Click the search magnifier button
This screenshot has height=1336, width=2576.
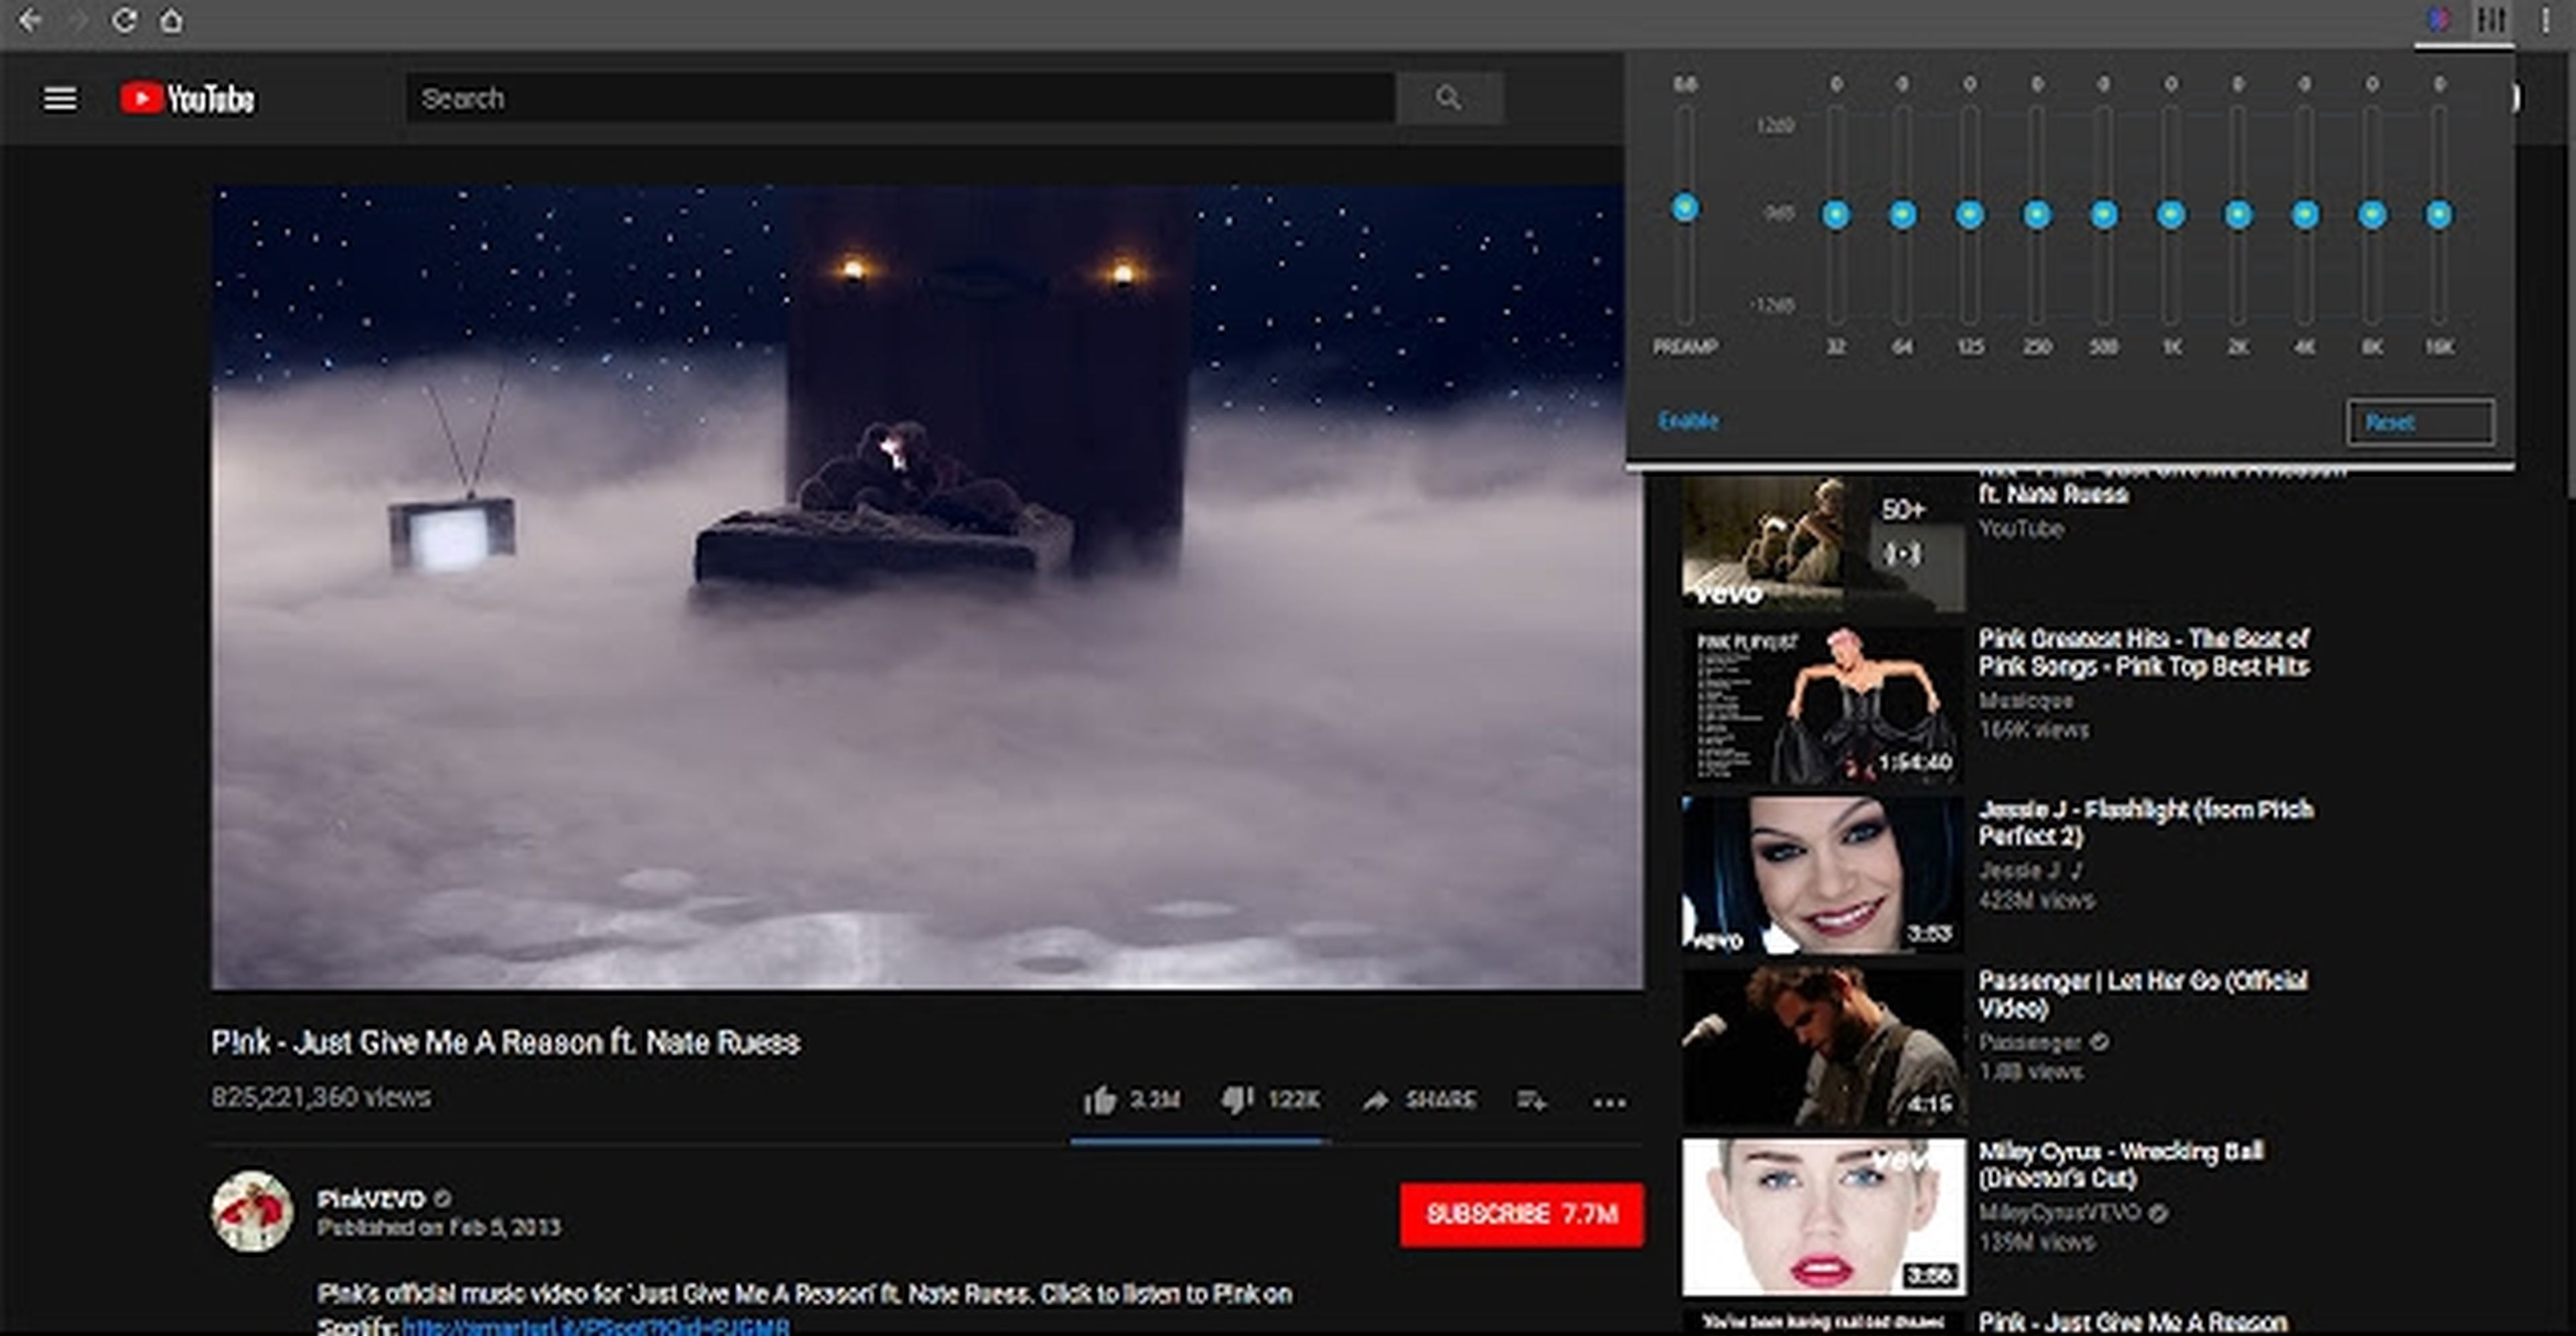(1449, 98)
